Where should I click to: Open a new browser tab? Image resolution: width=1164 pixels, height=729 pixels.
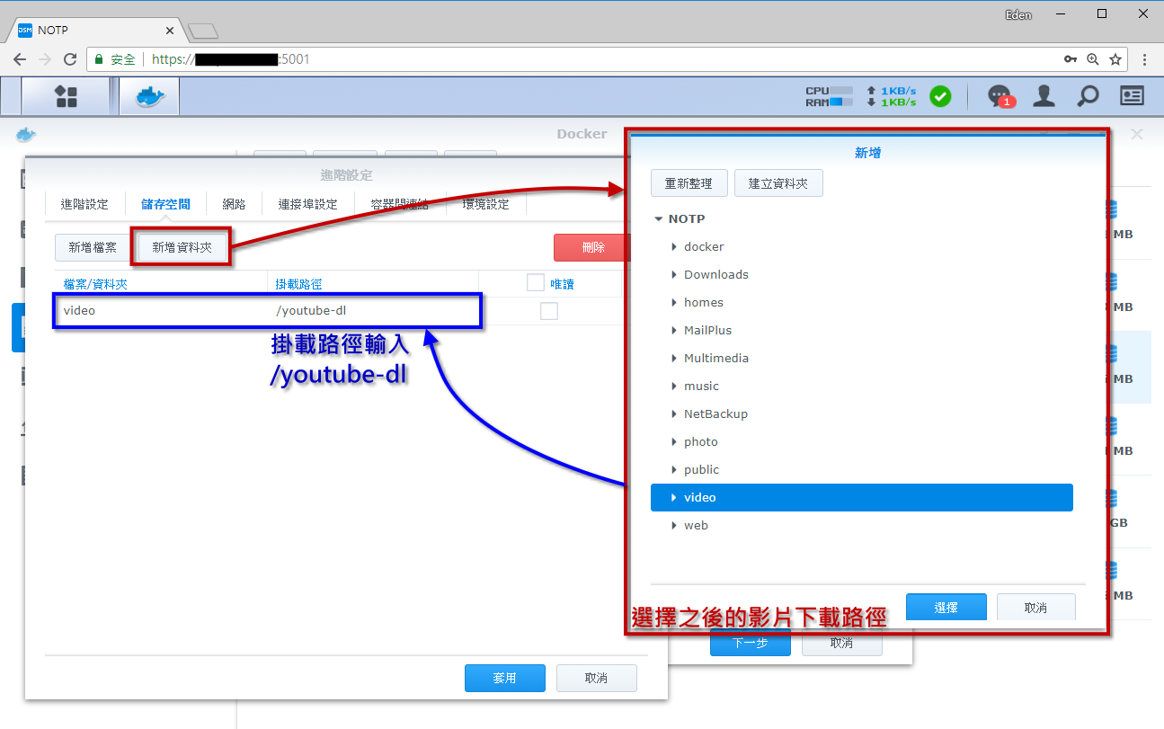point(203,31)
